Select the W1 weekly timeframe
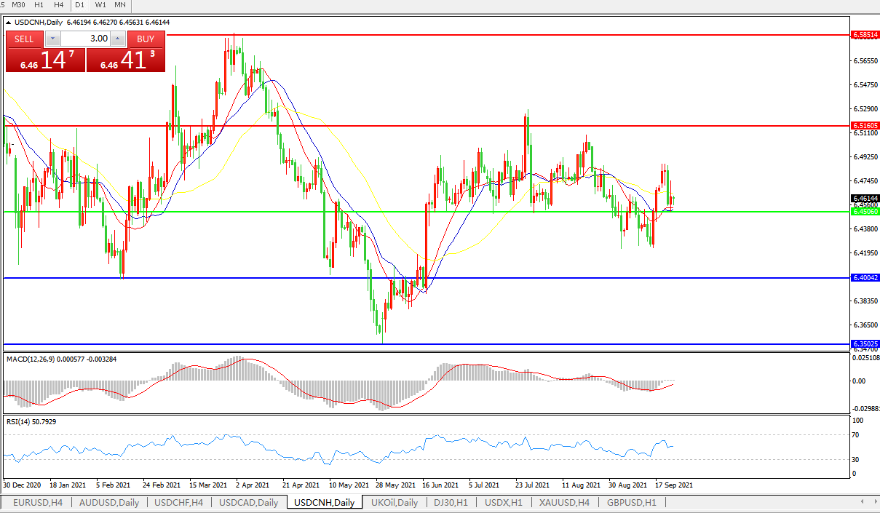 (100, 5)
